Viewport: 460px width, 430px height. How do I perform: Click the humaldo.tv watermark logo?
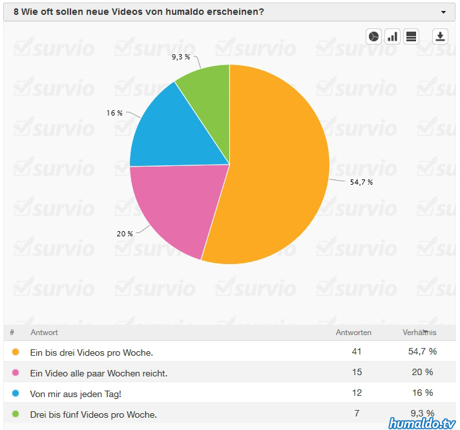pos(421,422)
